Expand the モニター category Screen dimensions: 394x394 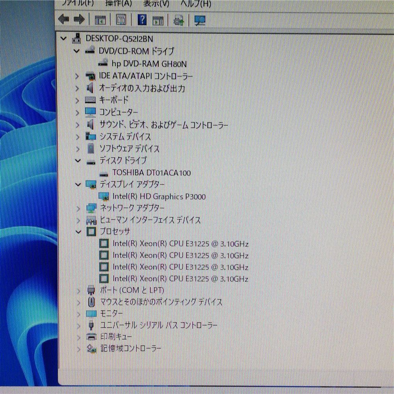point(78,314)
